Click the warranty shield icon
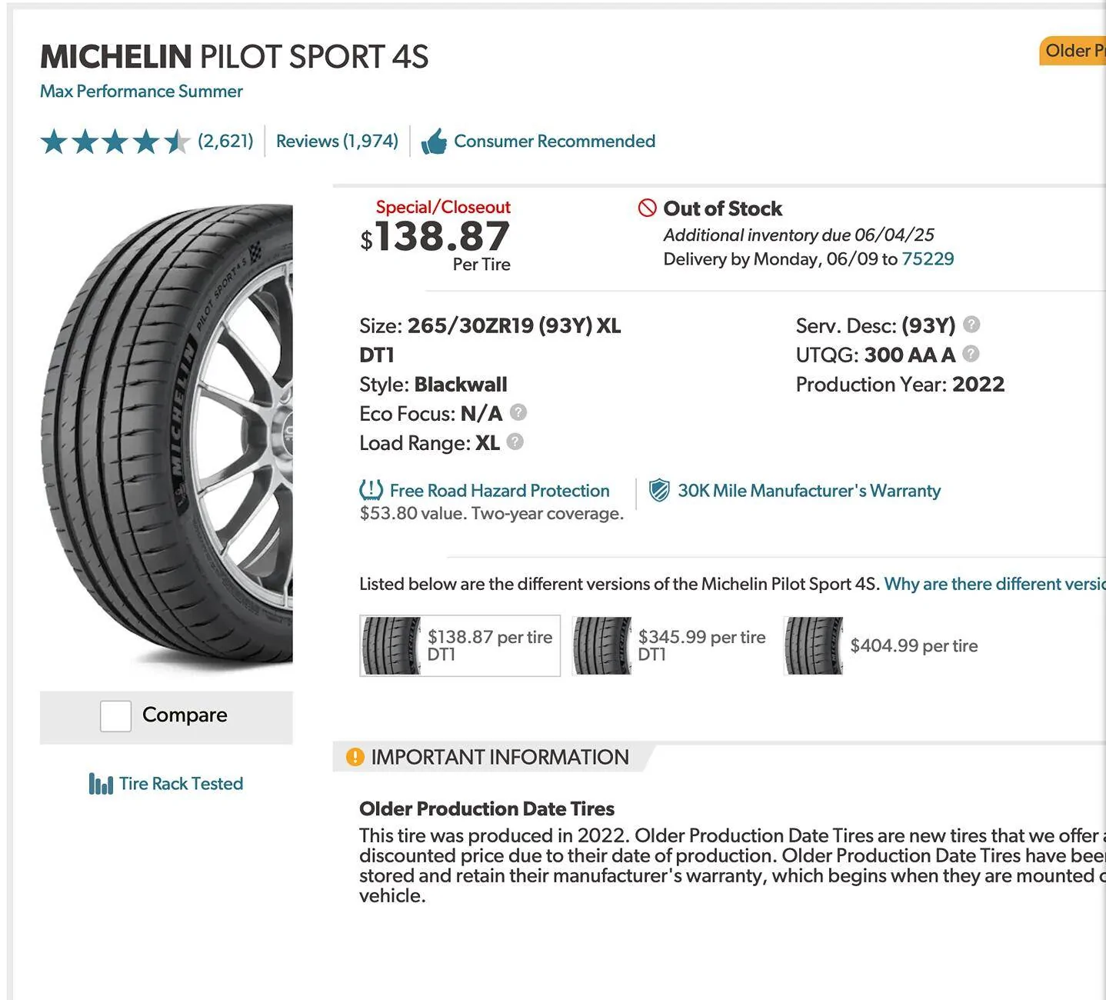 [659, 490]
